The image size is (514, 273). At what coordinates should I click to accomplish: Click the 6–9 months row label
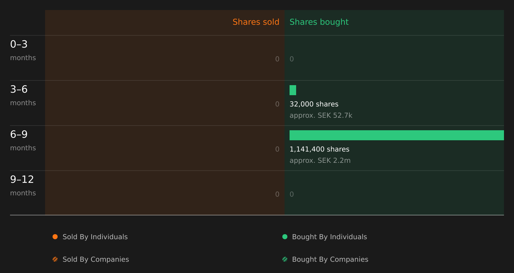[23, 141]
